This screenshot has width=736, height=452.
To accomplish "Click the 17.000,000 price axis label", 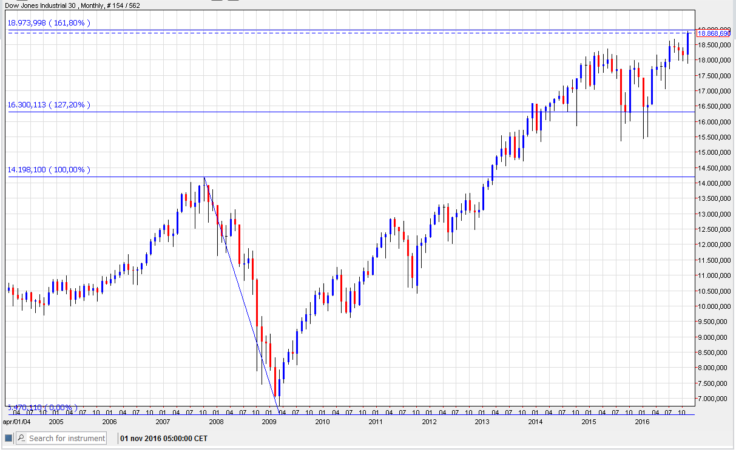I will (714, 91).
